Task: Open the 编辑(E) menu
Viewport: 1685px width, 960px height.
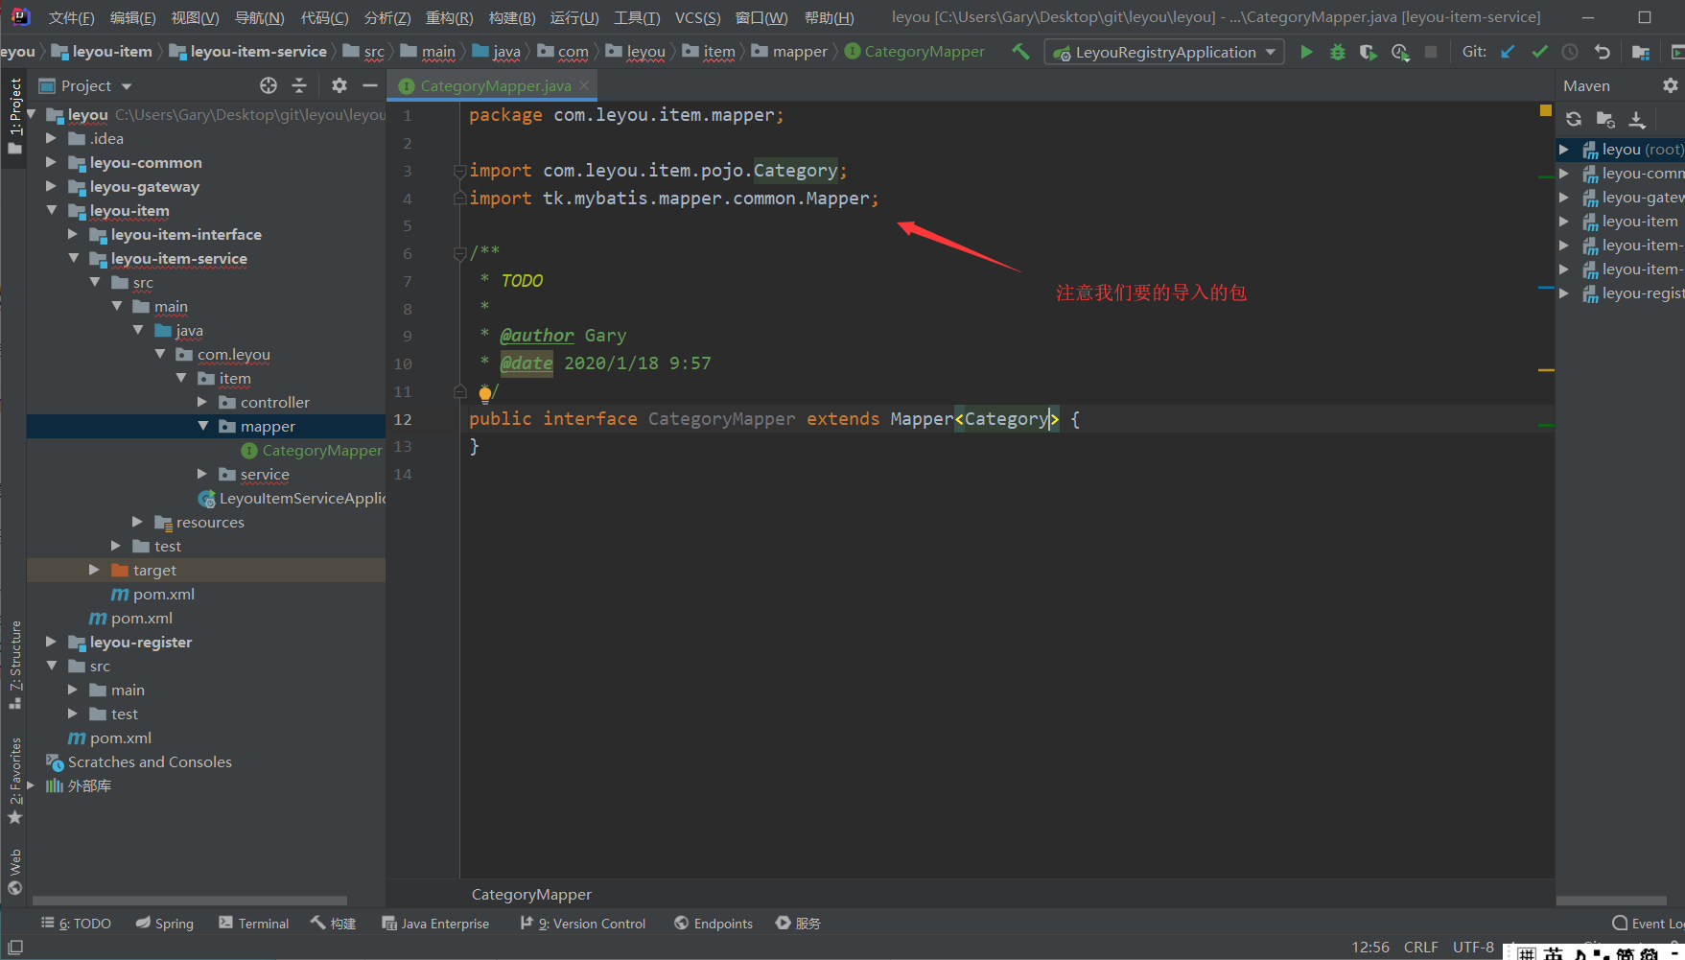Action: [132, 17]
